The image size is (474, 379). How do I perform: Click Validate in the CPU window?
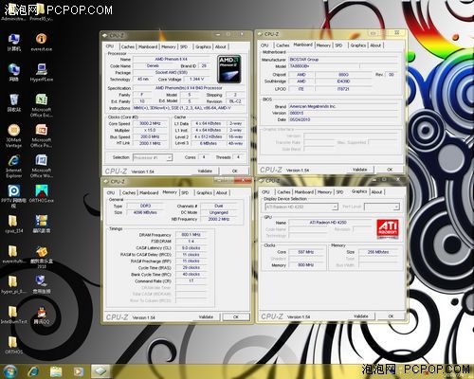point(205,171)
